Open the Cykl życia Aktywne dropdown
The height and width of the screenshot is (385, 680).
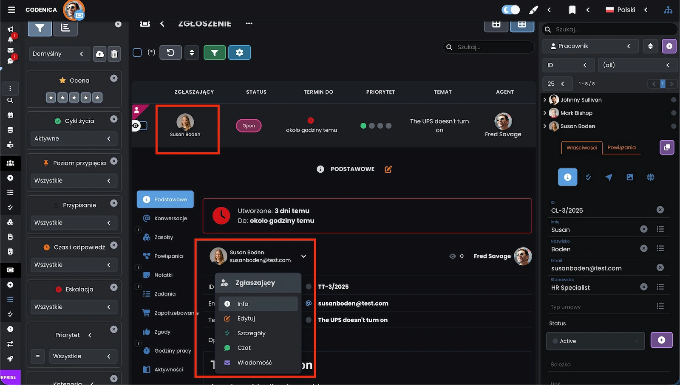(x=73, y=139)
